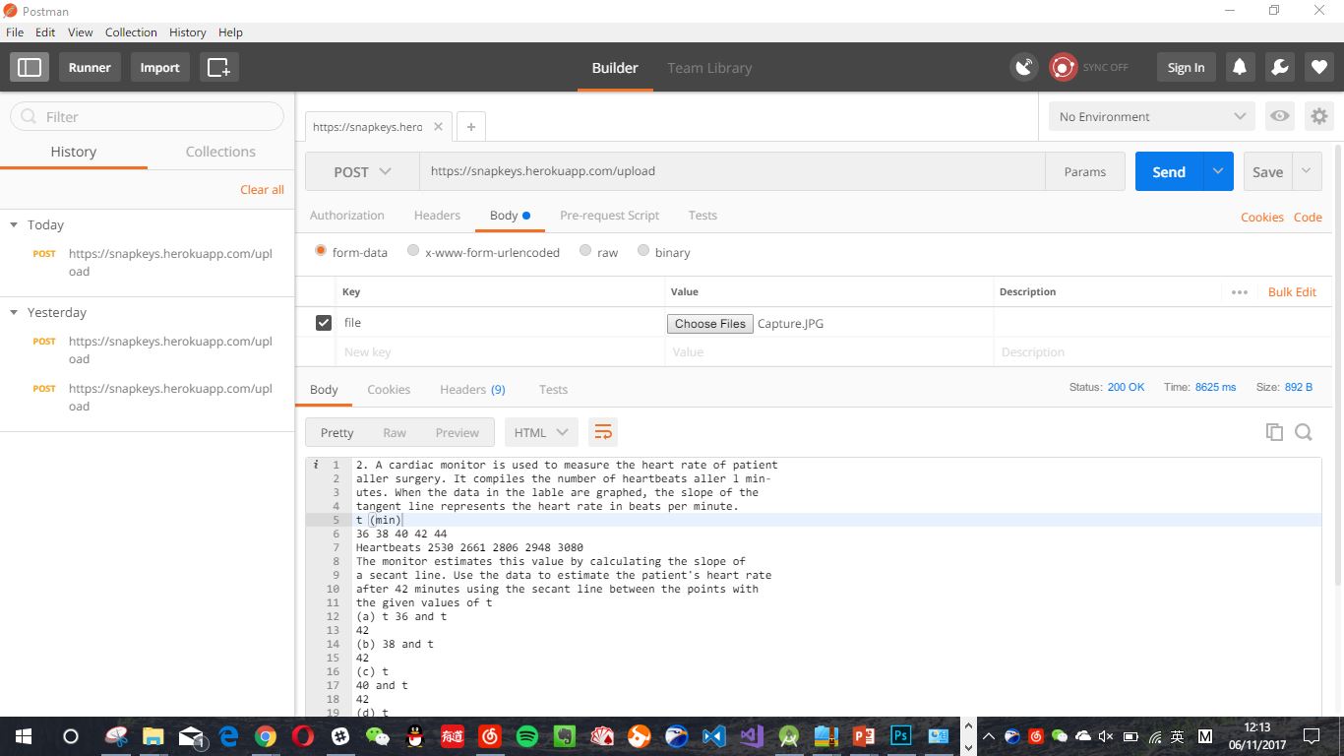Open Visual Studio Code on taskbar
Image resolution: width=1344 pixels, height=756 pixels.
(x=713, y=736)
